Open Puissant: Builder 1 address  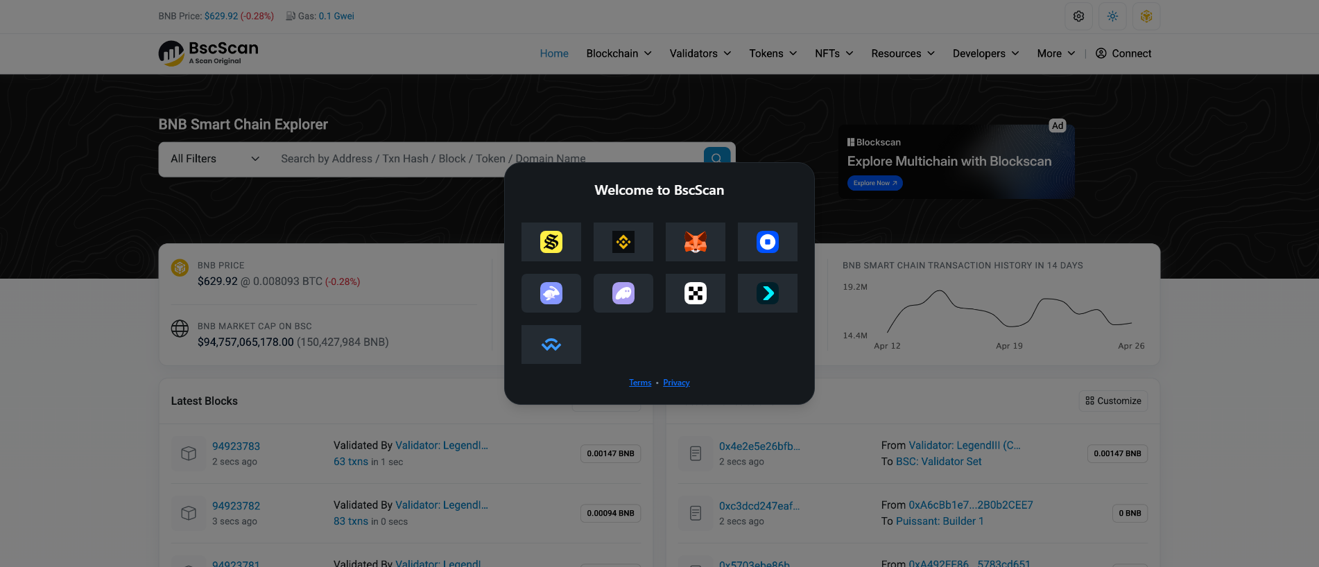(940, 521)
